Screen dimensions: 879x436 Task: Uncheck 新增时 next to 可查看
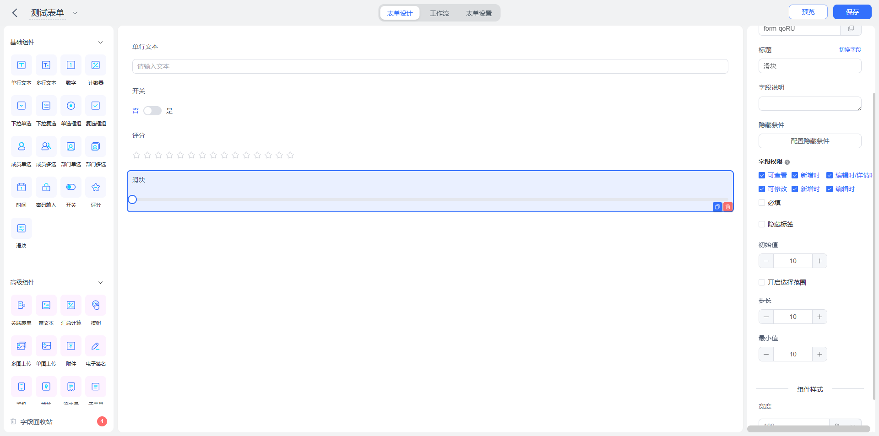(x=795, y=175)
